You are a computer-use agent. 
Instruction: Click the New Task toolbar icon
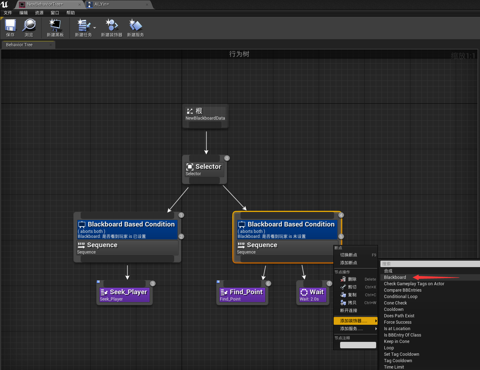[83, 26]
